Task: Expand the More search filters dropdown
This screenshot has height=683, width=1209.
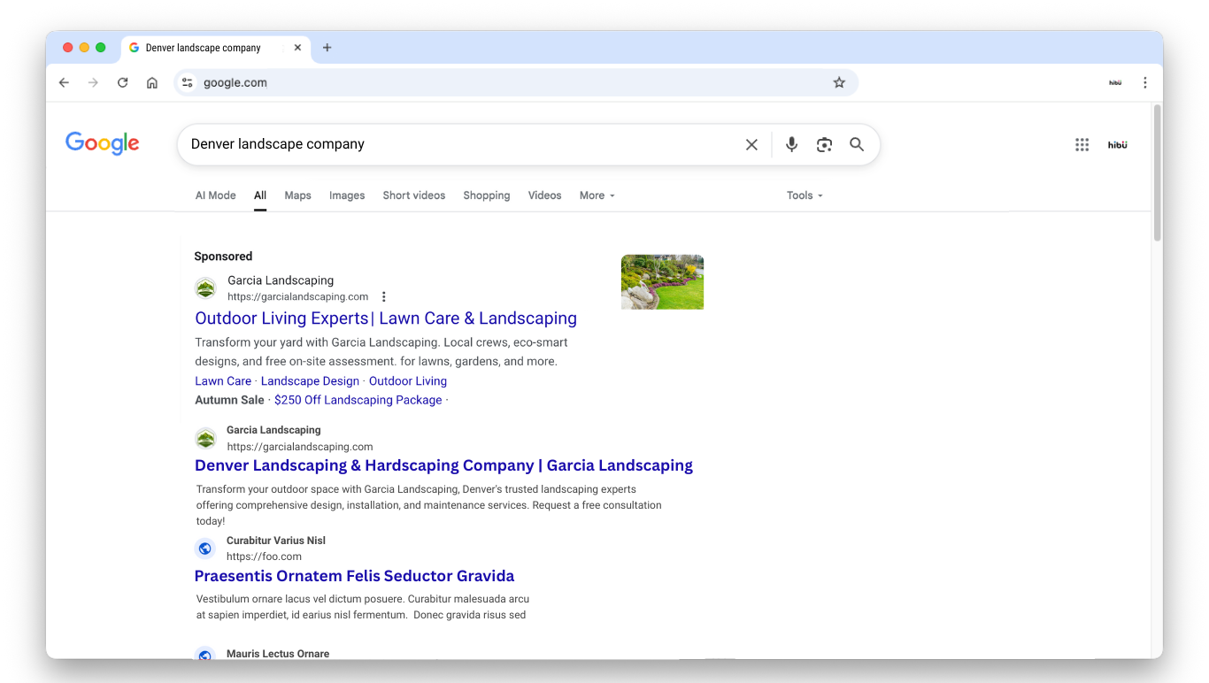Action: click(x=597, y=196)
